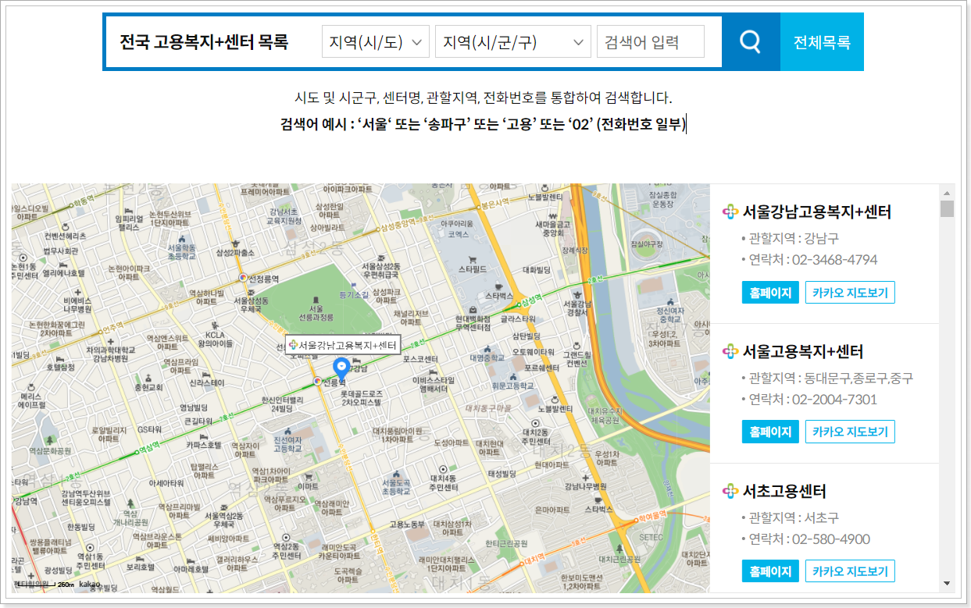Open 카카오 지도보기 for 서초고용센터

click(850, 571)
